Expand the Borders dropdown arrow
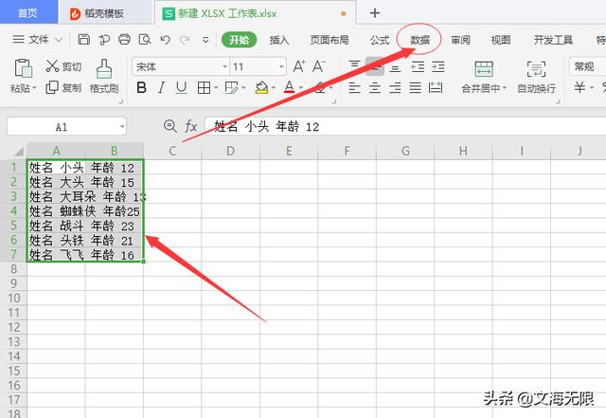The width and height of the screenshot is (606, 418). [216, 88]
